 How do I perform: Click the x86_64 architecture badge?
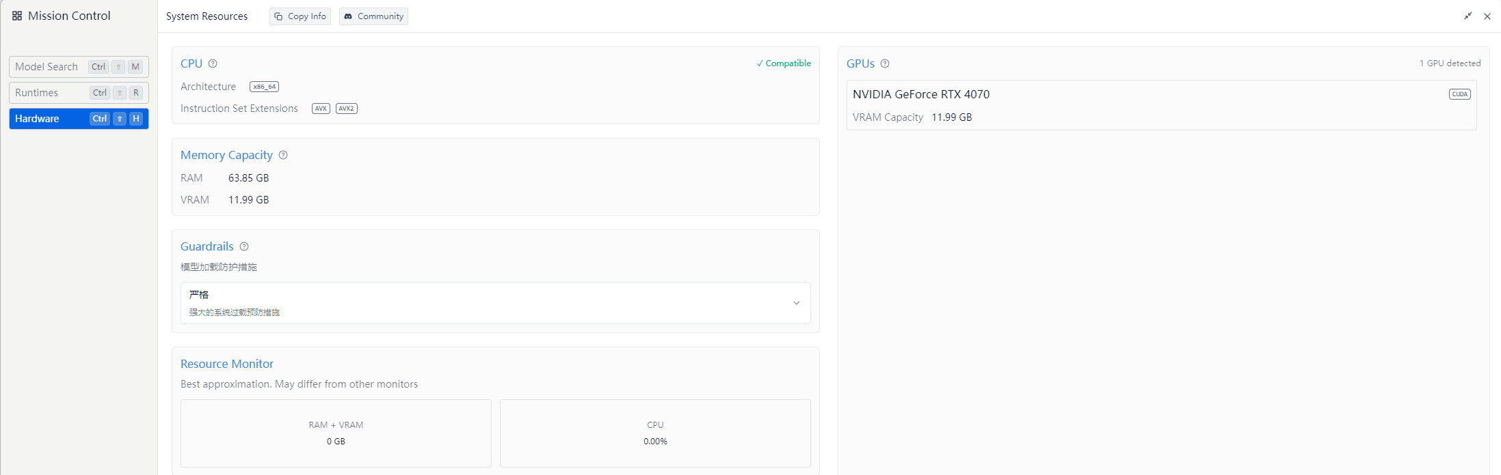[264, 87]
